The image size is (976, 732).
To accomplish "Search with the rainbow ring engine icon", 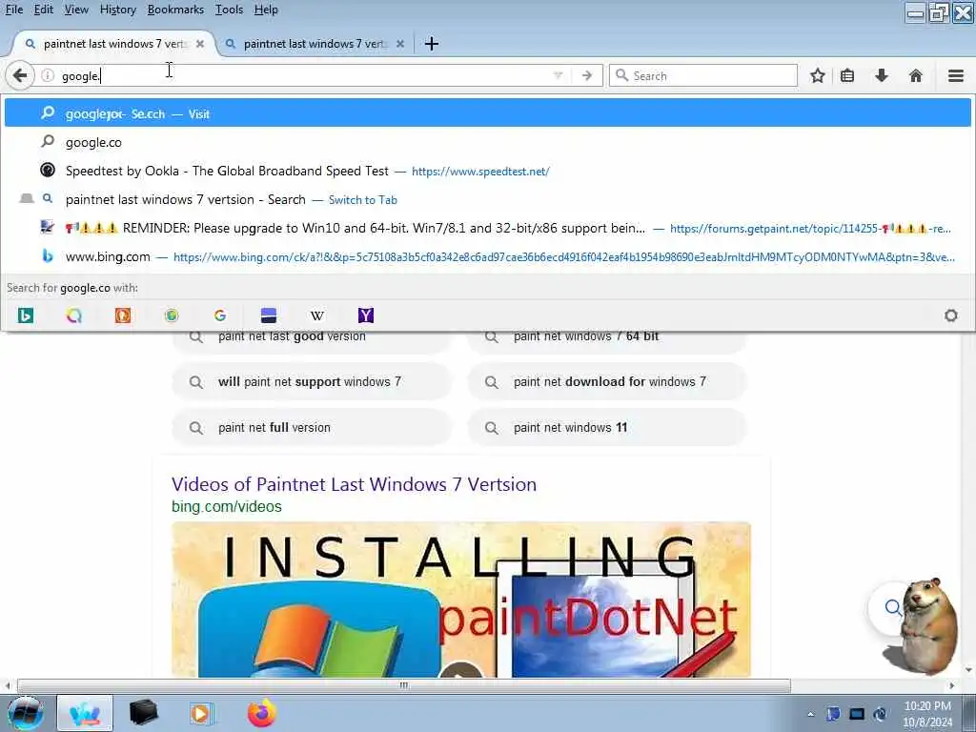I will coord(74,315).
